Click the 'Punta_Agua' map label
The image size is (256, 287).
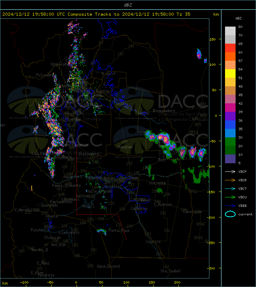119,230
